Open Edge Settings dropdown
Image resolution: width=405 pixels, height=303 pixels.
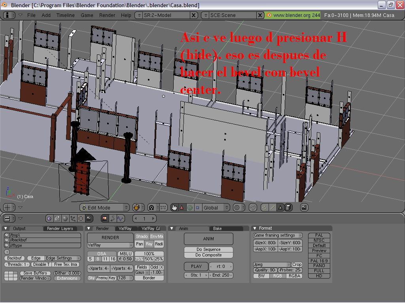pyautogui.click(x=63, y=258)
